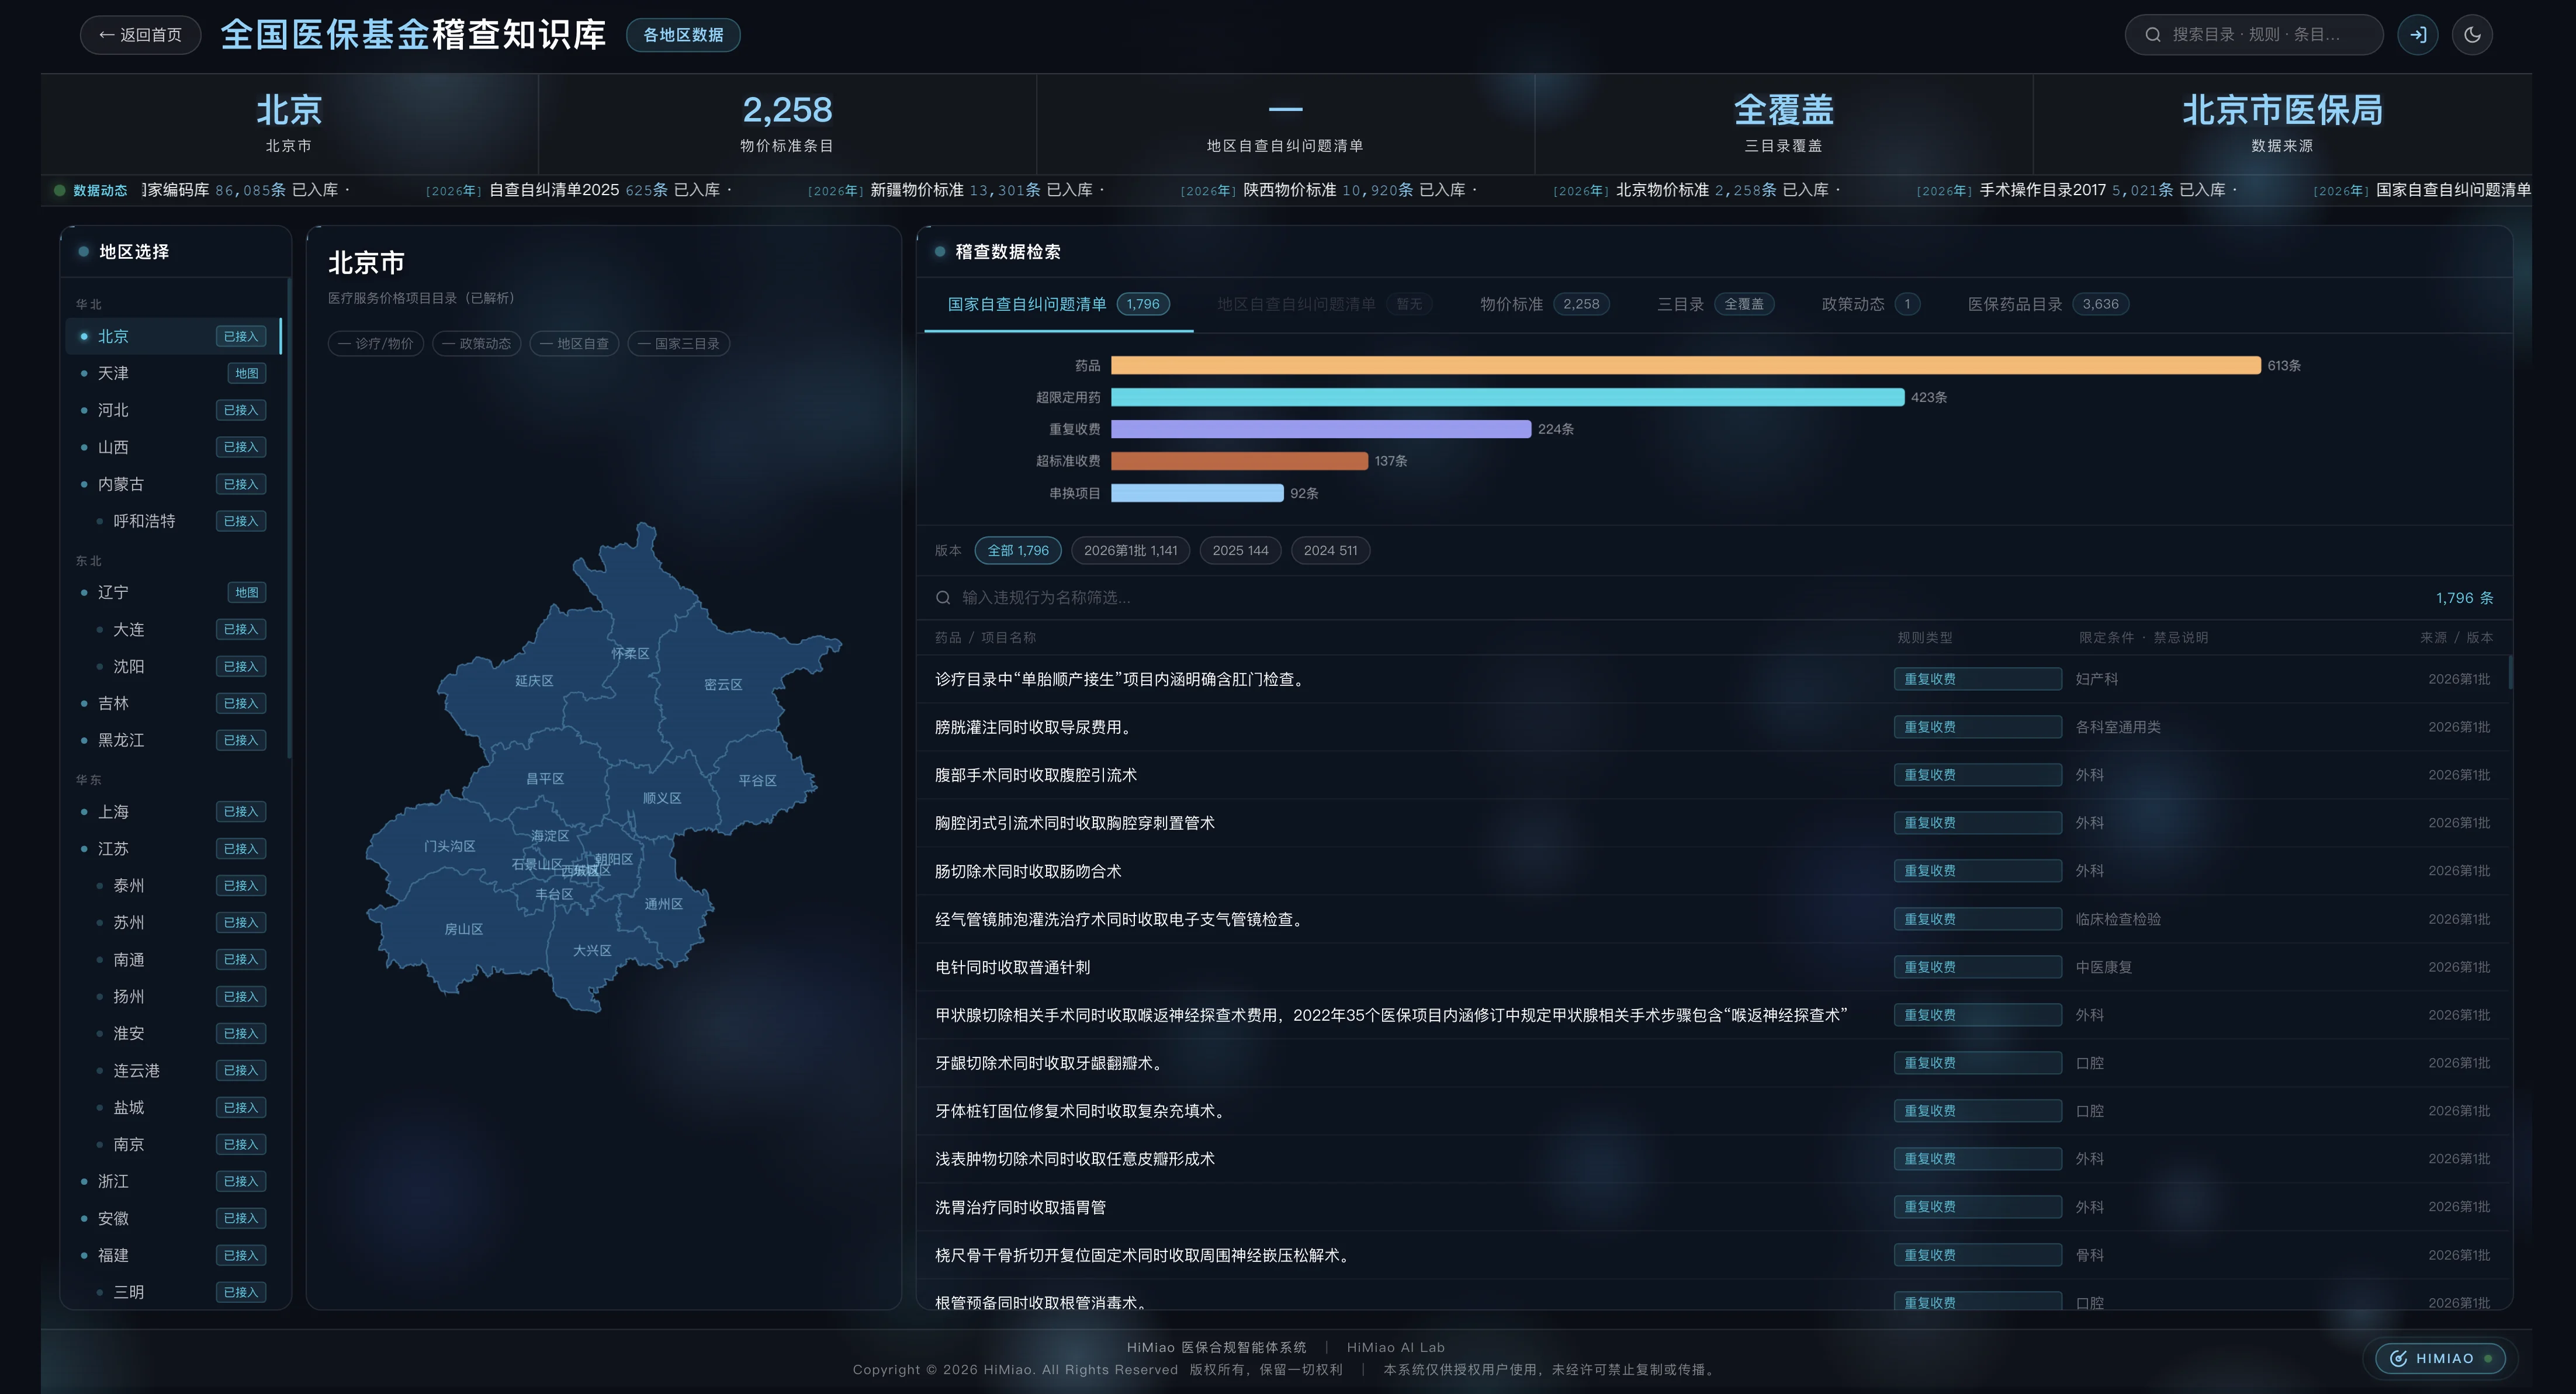The height and width of the screenshot is (1394, 2576).
Task: Click the 2,258 物价标准条目 stat card
Action: click(x=787, y=124)
